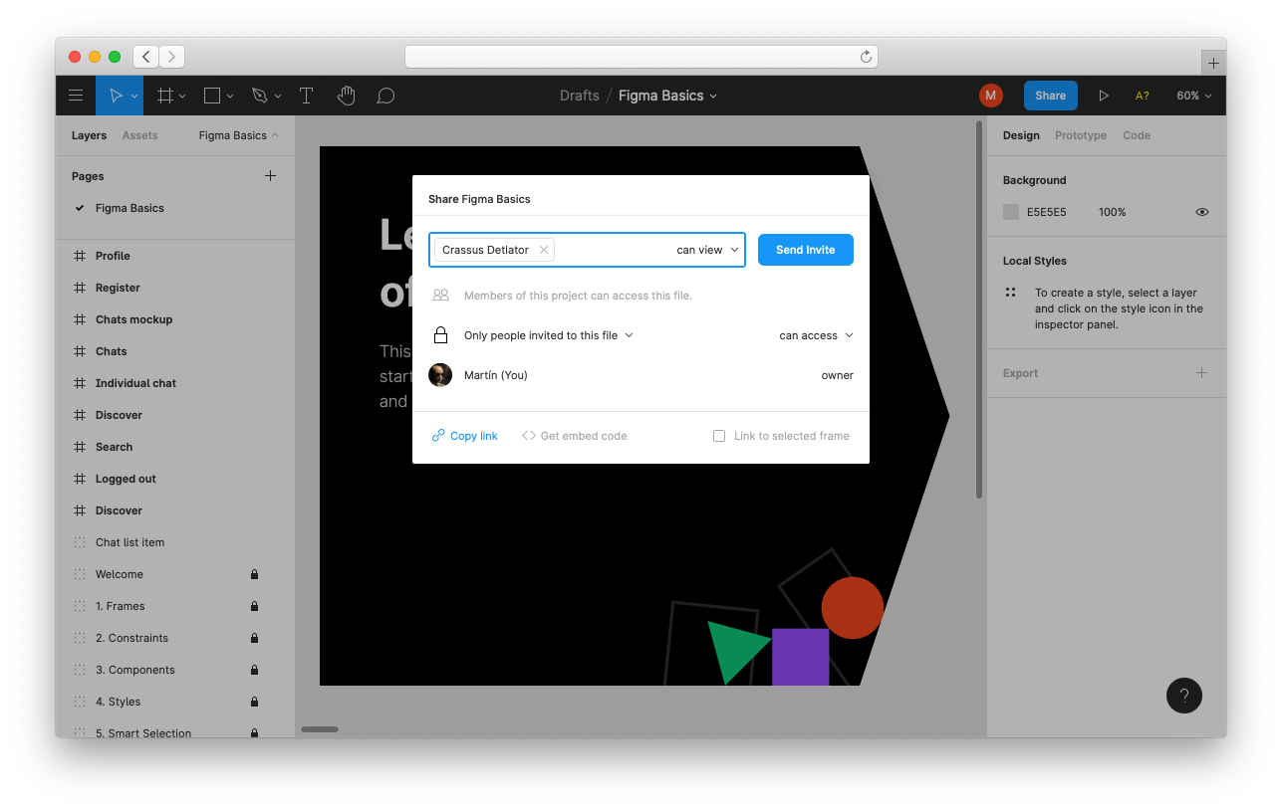Switch to the Code tab
The image size is (1282, 811).
(x=1137, y=135)
